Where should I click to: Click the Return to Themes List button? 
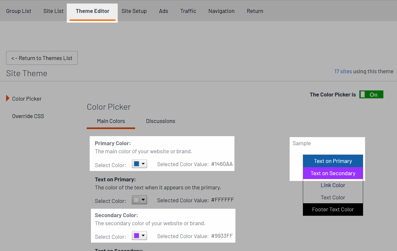coord(42,58)
